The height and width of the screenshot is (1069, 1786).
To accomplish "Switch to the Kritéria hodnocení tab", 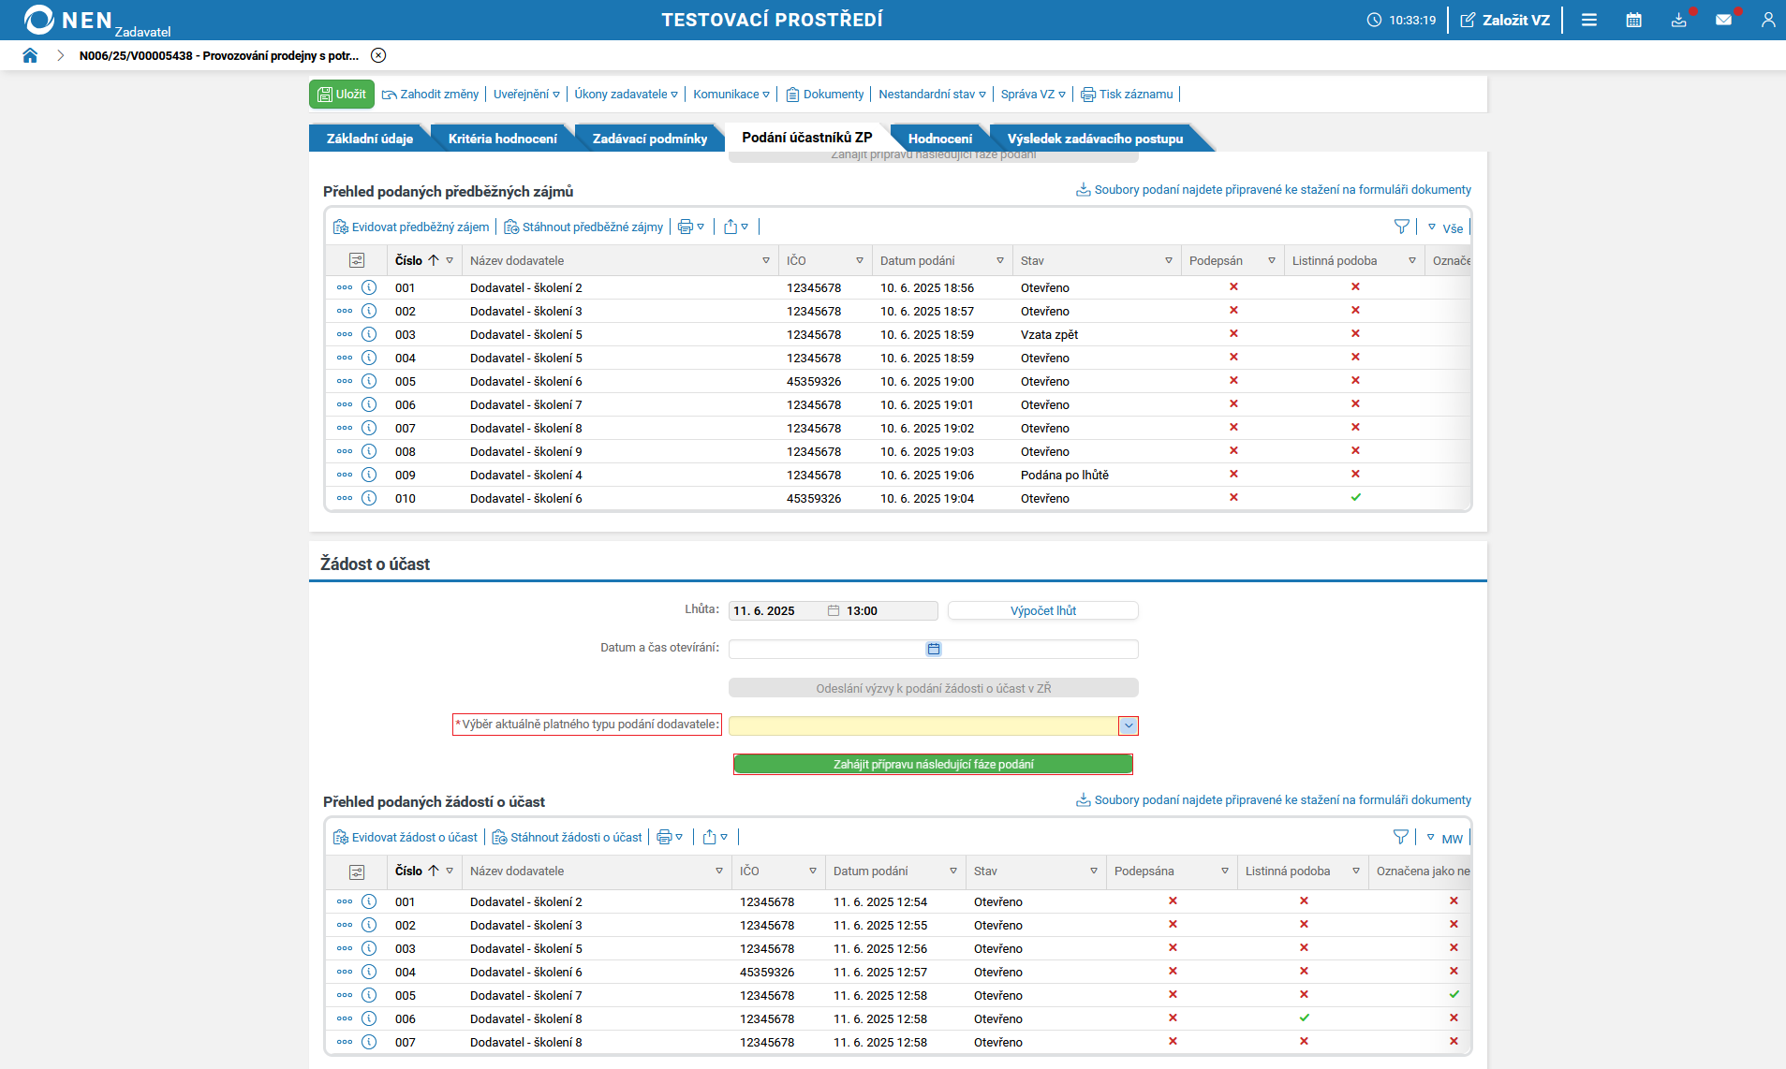I will [x=502, y=139].
